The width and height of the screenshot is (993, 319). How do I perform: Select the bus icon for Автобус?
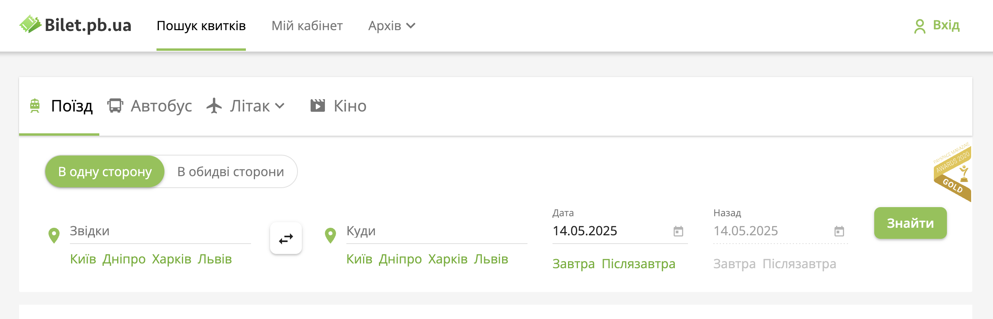[115, 106]
